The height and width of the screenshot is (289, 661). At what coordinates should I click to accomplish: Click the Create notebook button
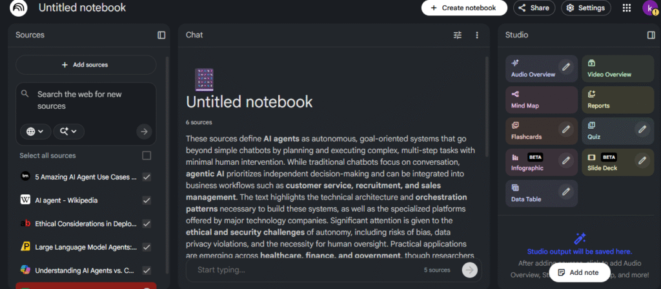[463, 8]
